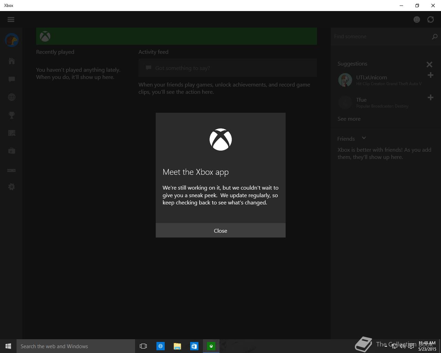Dismiss the Suggestions section

[x=429, y=64]
